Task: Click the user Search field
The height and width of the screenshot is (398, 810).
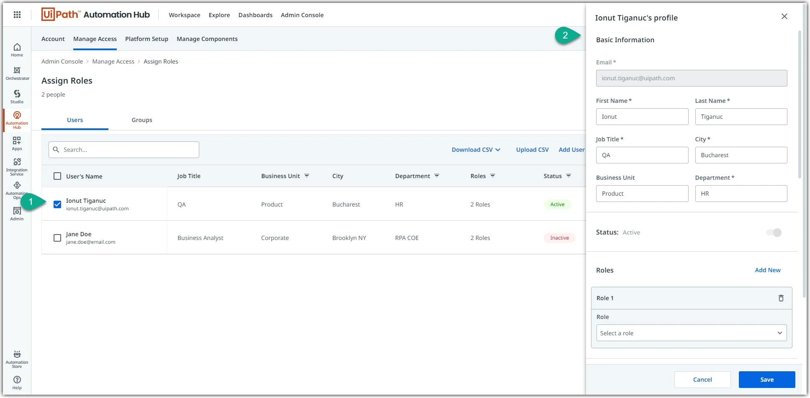Action: click(124, 150)
